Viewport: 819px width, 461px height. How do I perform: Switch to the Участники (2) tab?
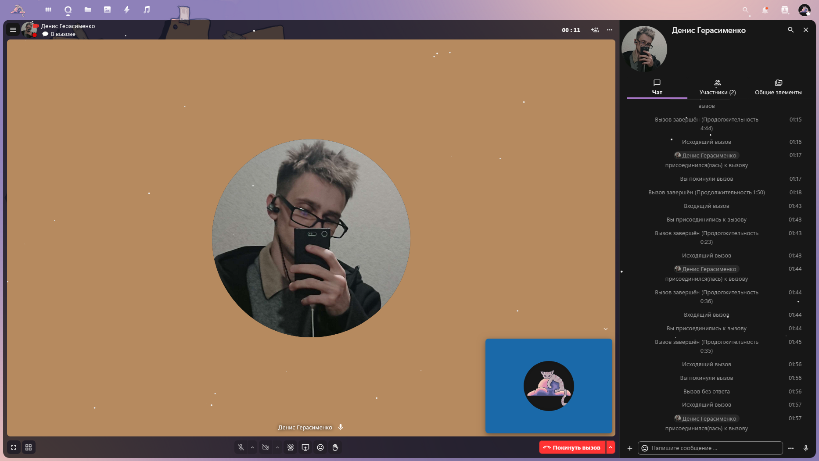pyautogui.click(x=717, y=87)
